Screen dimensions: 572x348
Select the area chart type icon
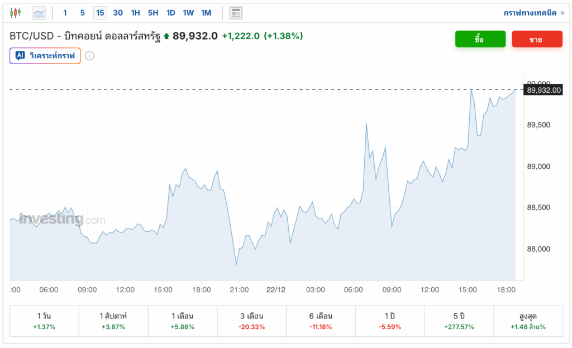(39, 12)
